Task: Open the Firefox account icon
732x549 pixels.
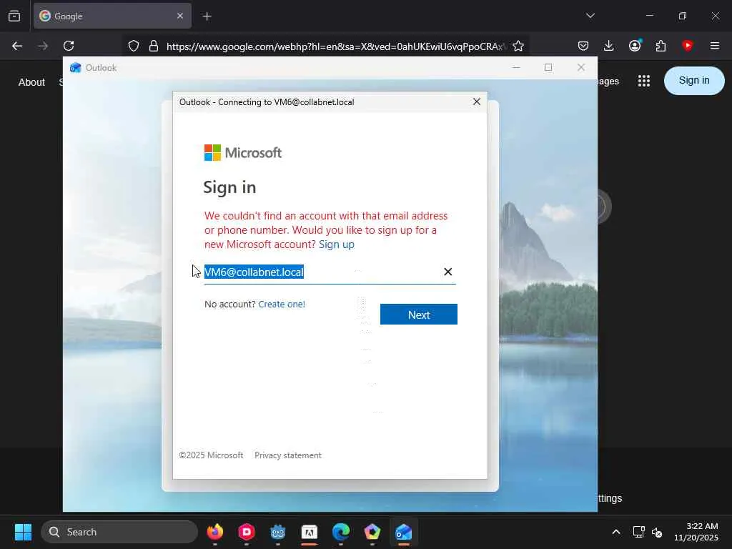Action: [x=635, y=46]
